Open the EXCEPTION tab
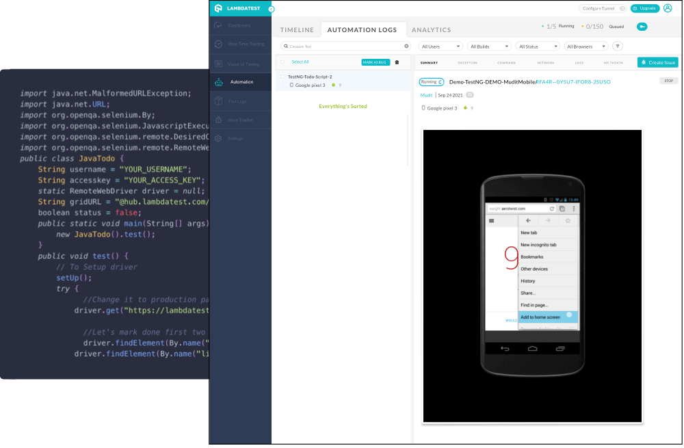 click(468, 63)
